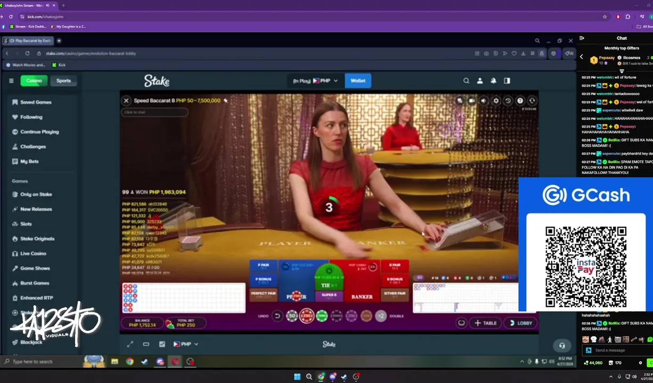Go to previous Monthly top Gifters page
The width and height of the screenshot is (653, 383).
[x=582, y=57]
